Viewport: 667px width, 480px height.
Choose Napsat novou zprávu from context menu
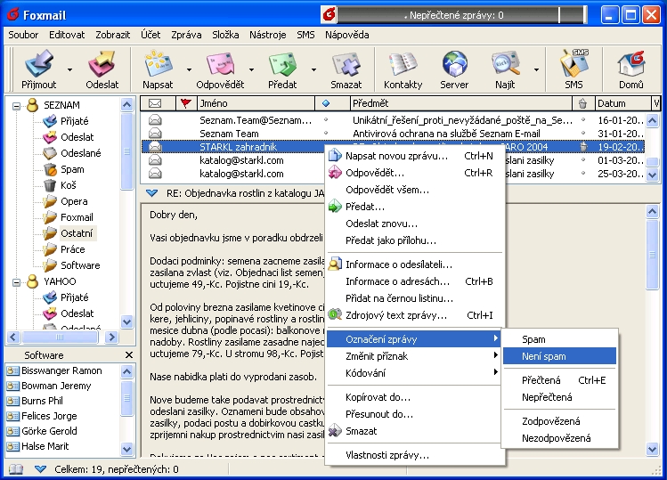pos(415,156)
